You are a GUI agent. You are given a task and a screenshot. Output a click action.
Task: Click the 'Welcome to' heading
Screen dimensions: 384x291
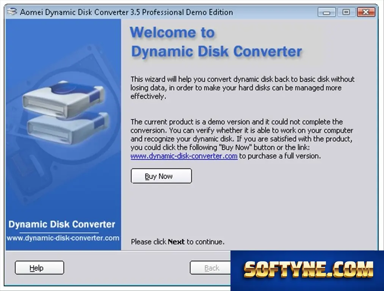172,32
